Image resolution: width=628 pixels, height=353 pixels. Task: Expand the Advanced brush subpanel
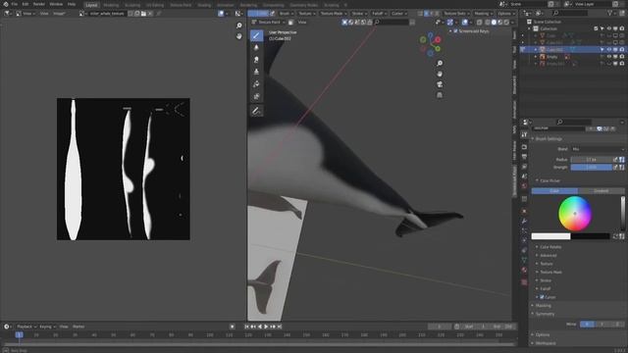pyautogui.click(x=548, y=255)
